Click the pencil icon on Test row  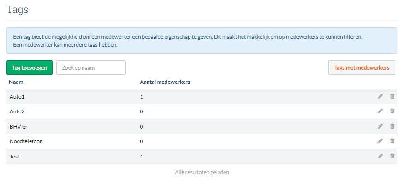[x=380, y=156]
